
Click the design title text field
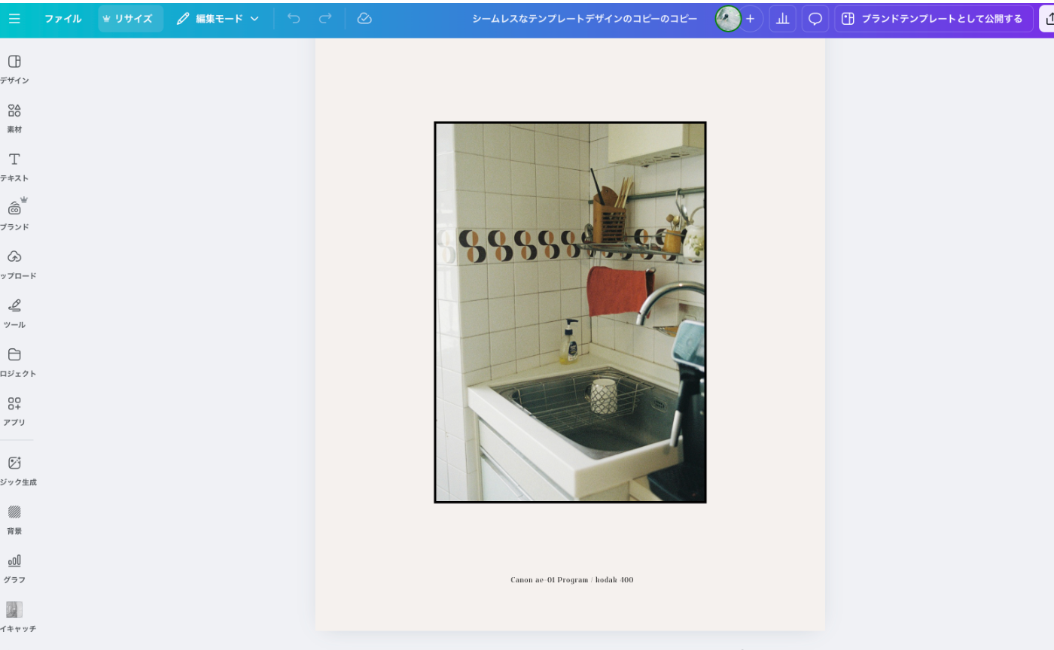[584, 19]
